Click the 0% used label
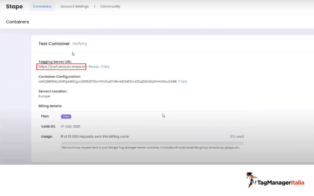314x196 pixels. [237, 137]
